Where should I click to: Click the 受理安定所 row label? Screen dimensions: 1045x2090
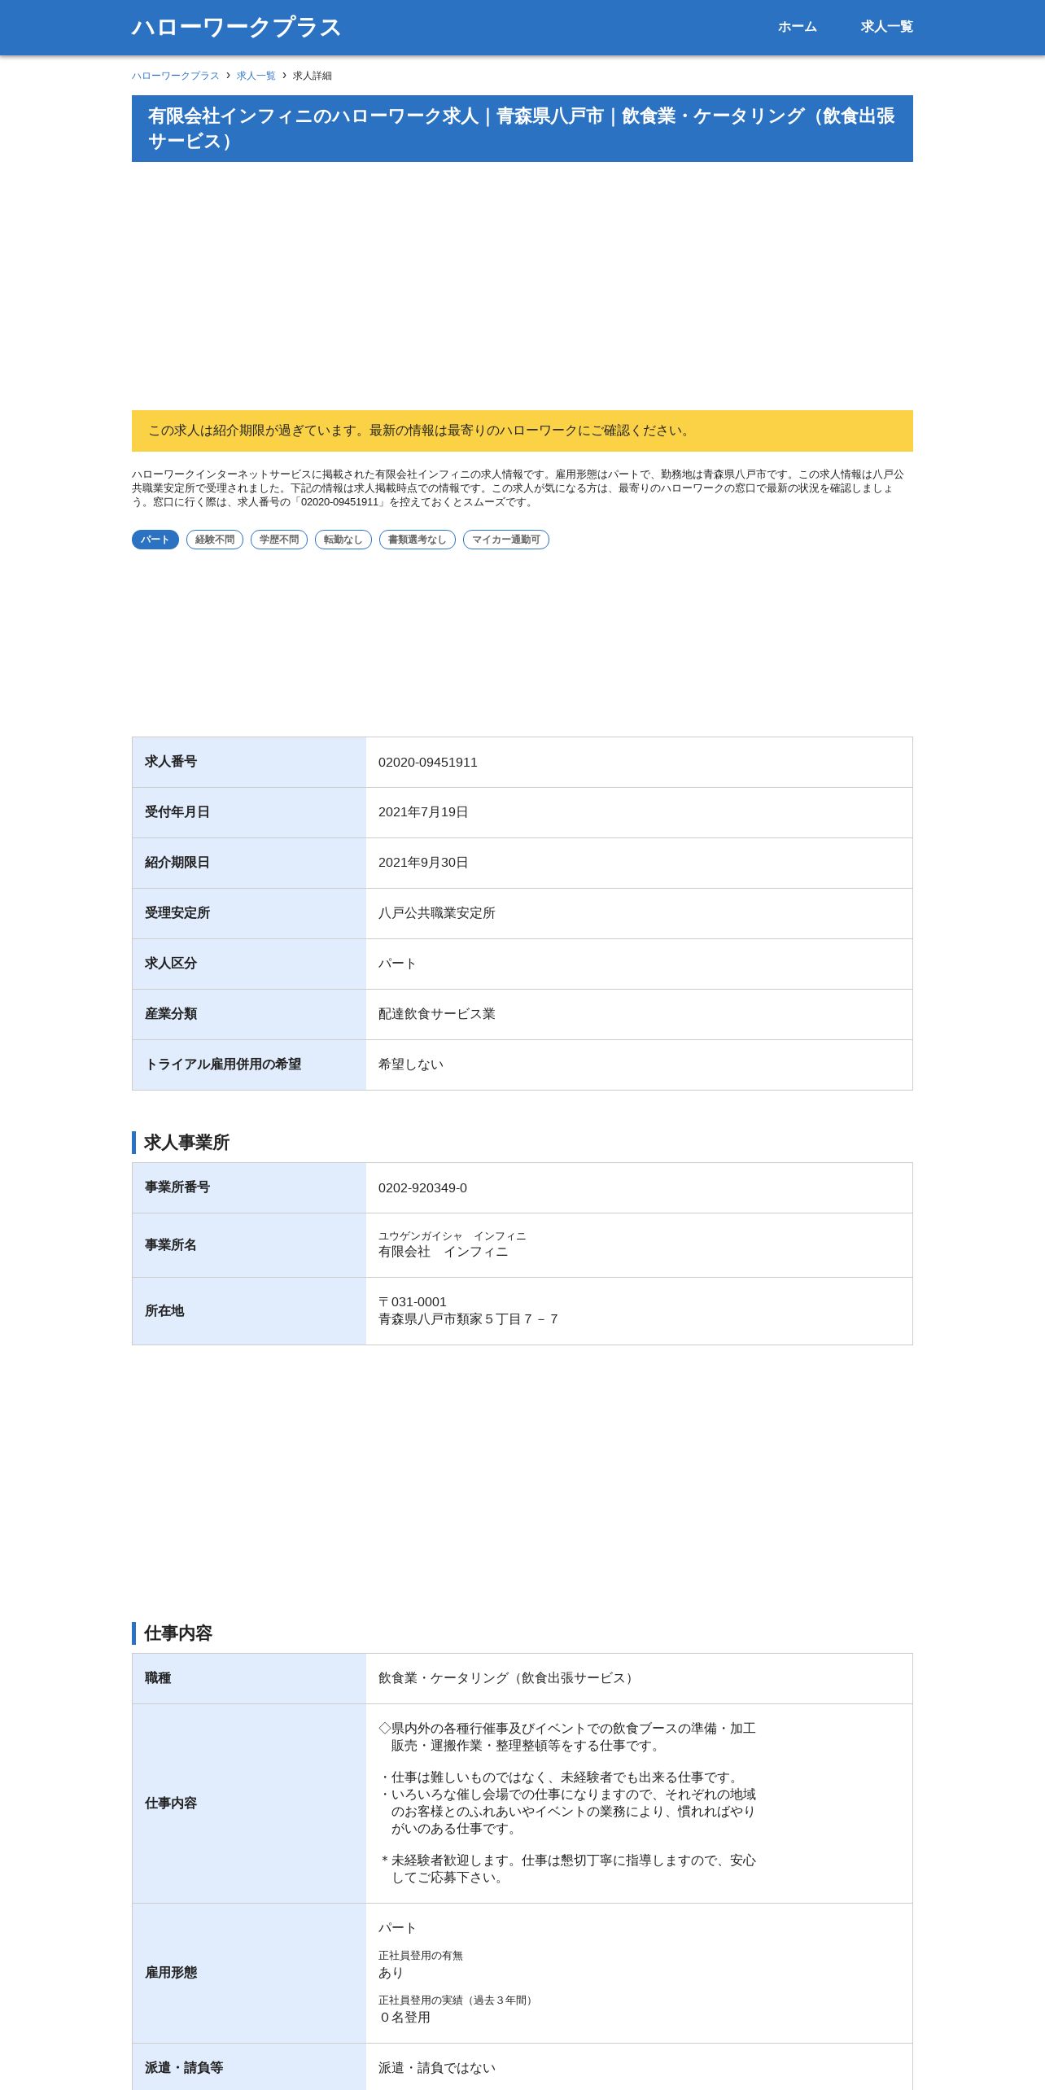177,913
